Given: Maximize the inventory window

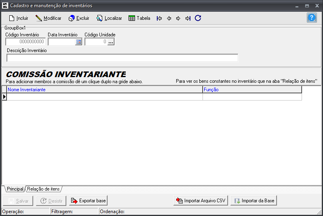Looking at the screenshot, I should (307, 6).
